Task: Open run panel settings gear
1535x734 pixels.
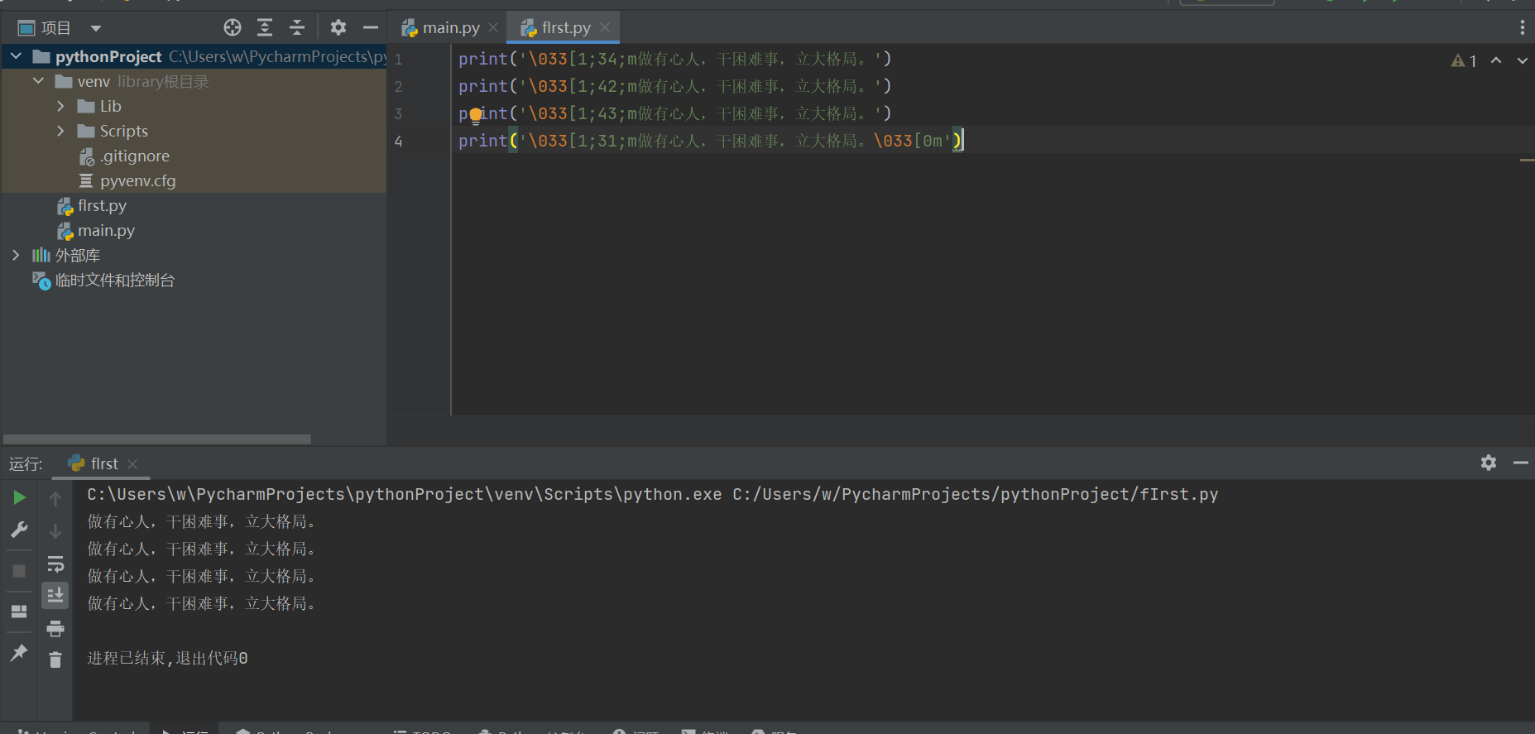Action: coord(1489,463)
